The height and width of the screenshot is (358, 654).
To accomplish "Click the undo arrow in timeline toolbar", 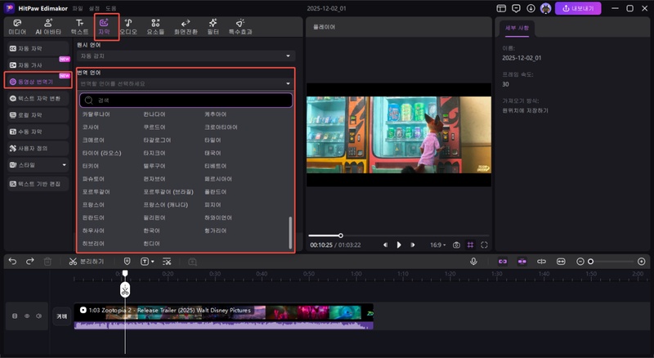I will [x=12, y=261].
